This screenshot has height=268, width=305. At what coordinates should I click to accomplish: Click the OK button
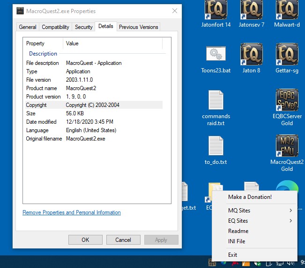point(85,240)
